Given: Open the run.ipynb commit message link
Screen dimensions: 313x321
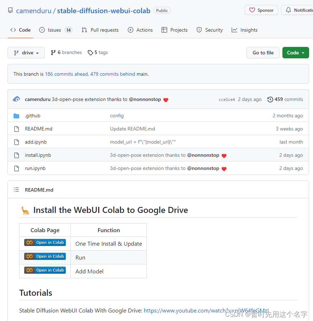Looking at the screenshot, I should (x=148, y=168).
